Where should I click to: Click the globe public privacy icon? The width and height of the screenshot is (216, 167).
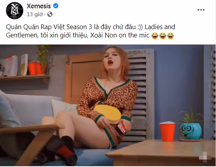click(50, 14)
